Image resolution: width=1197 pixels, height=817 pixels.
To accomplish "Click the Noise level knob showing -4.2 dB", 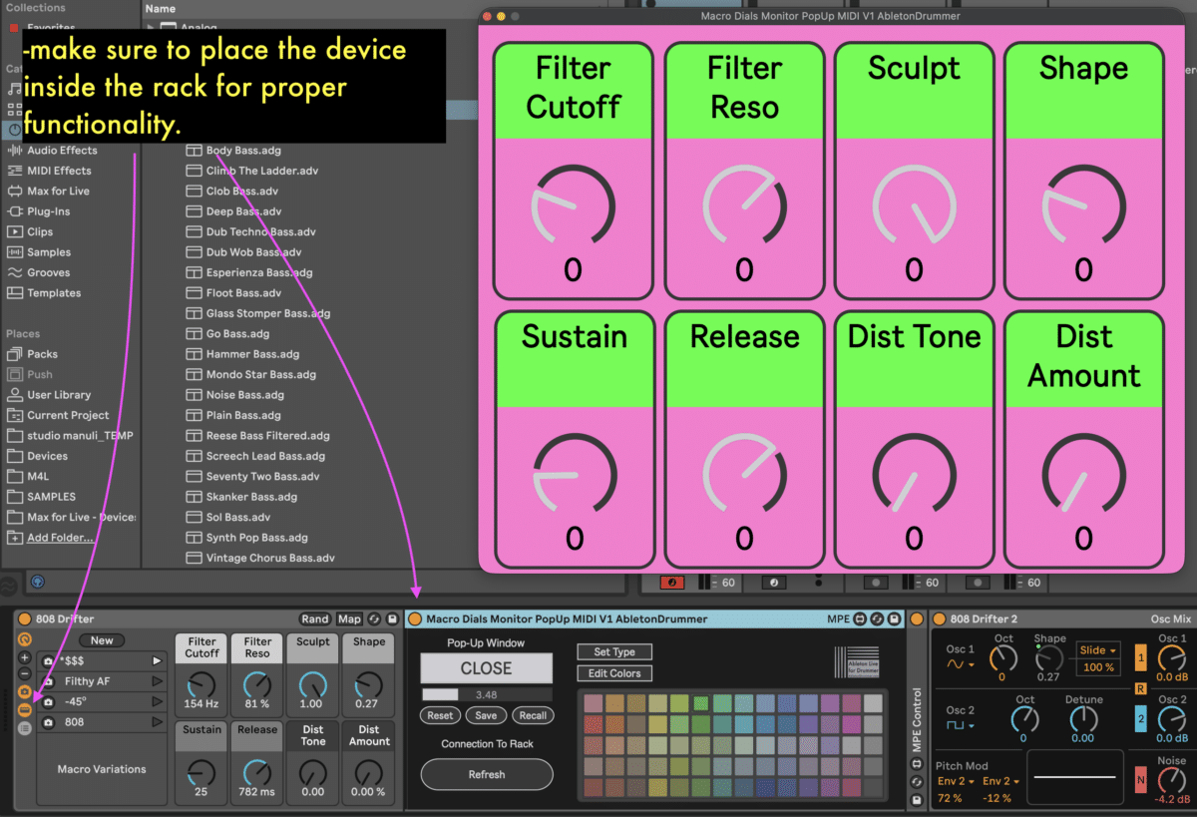I will point(1173,780).
